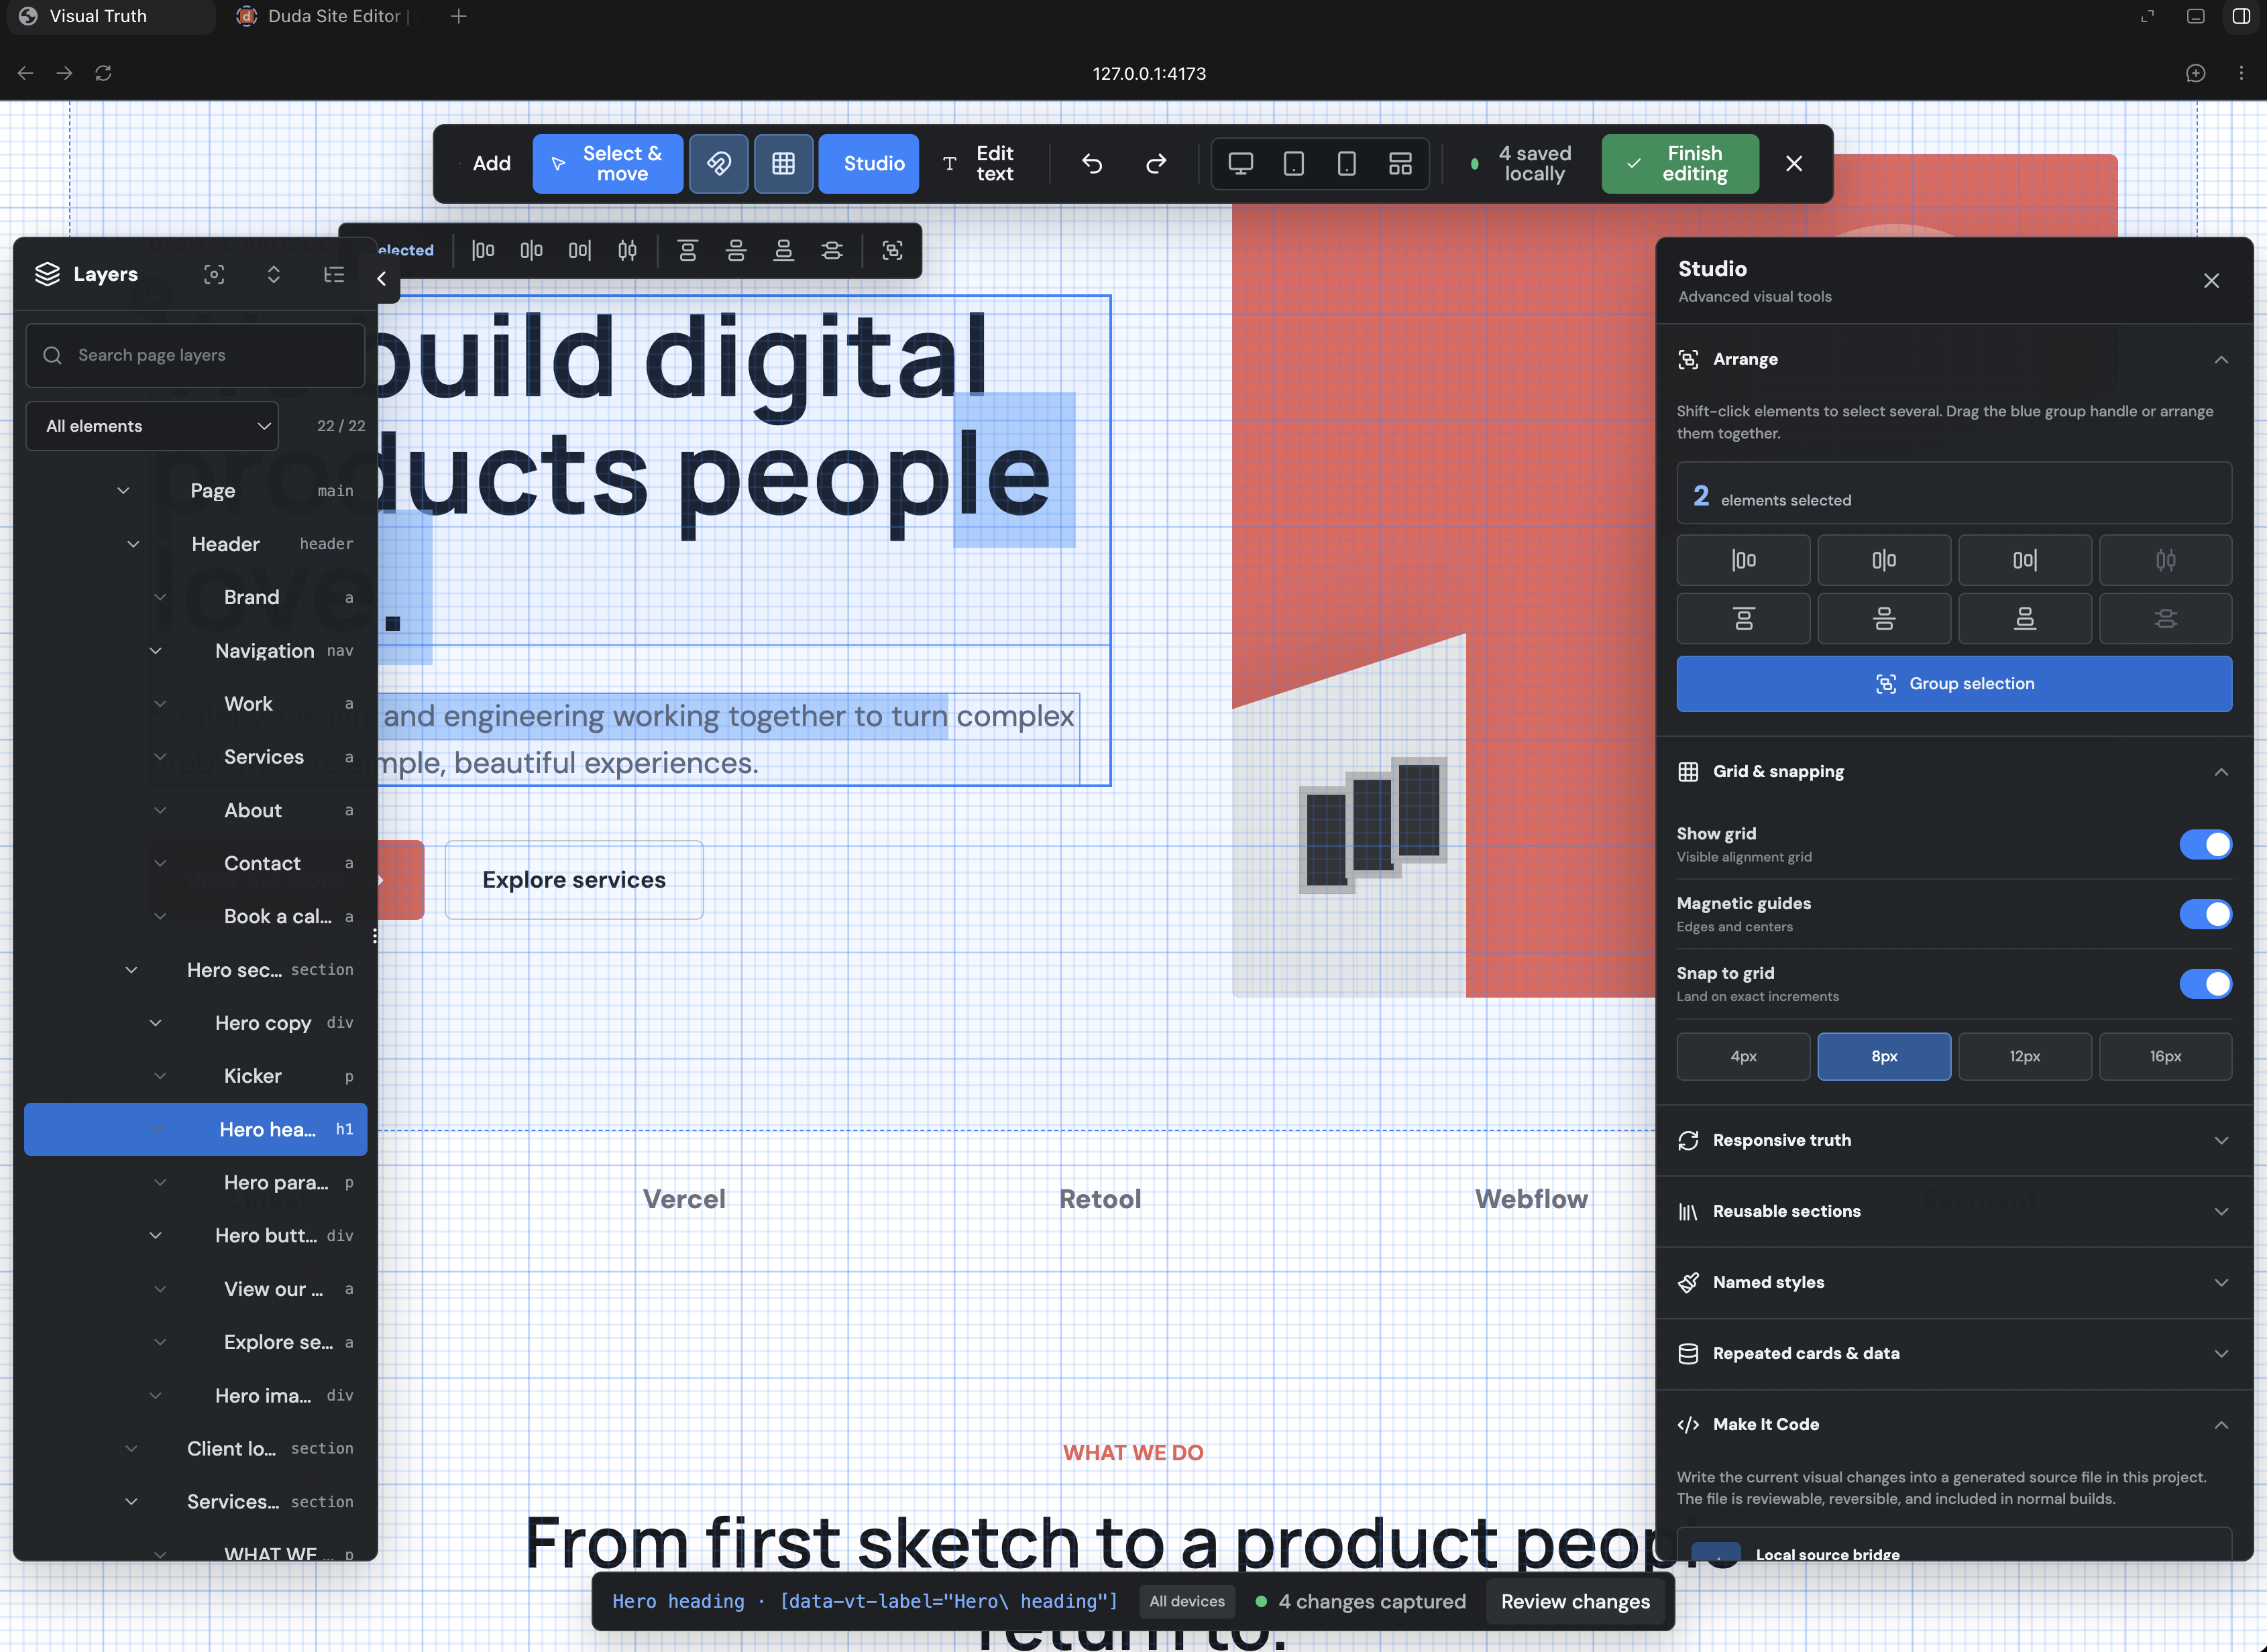Click the All devices chip
Image resolution: width=2267 pixels, height=1652 pixels.
tap(1186, 1602)
